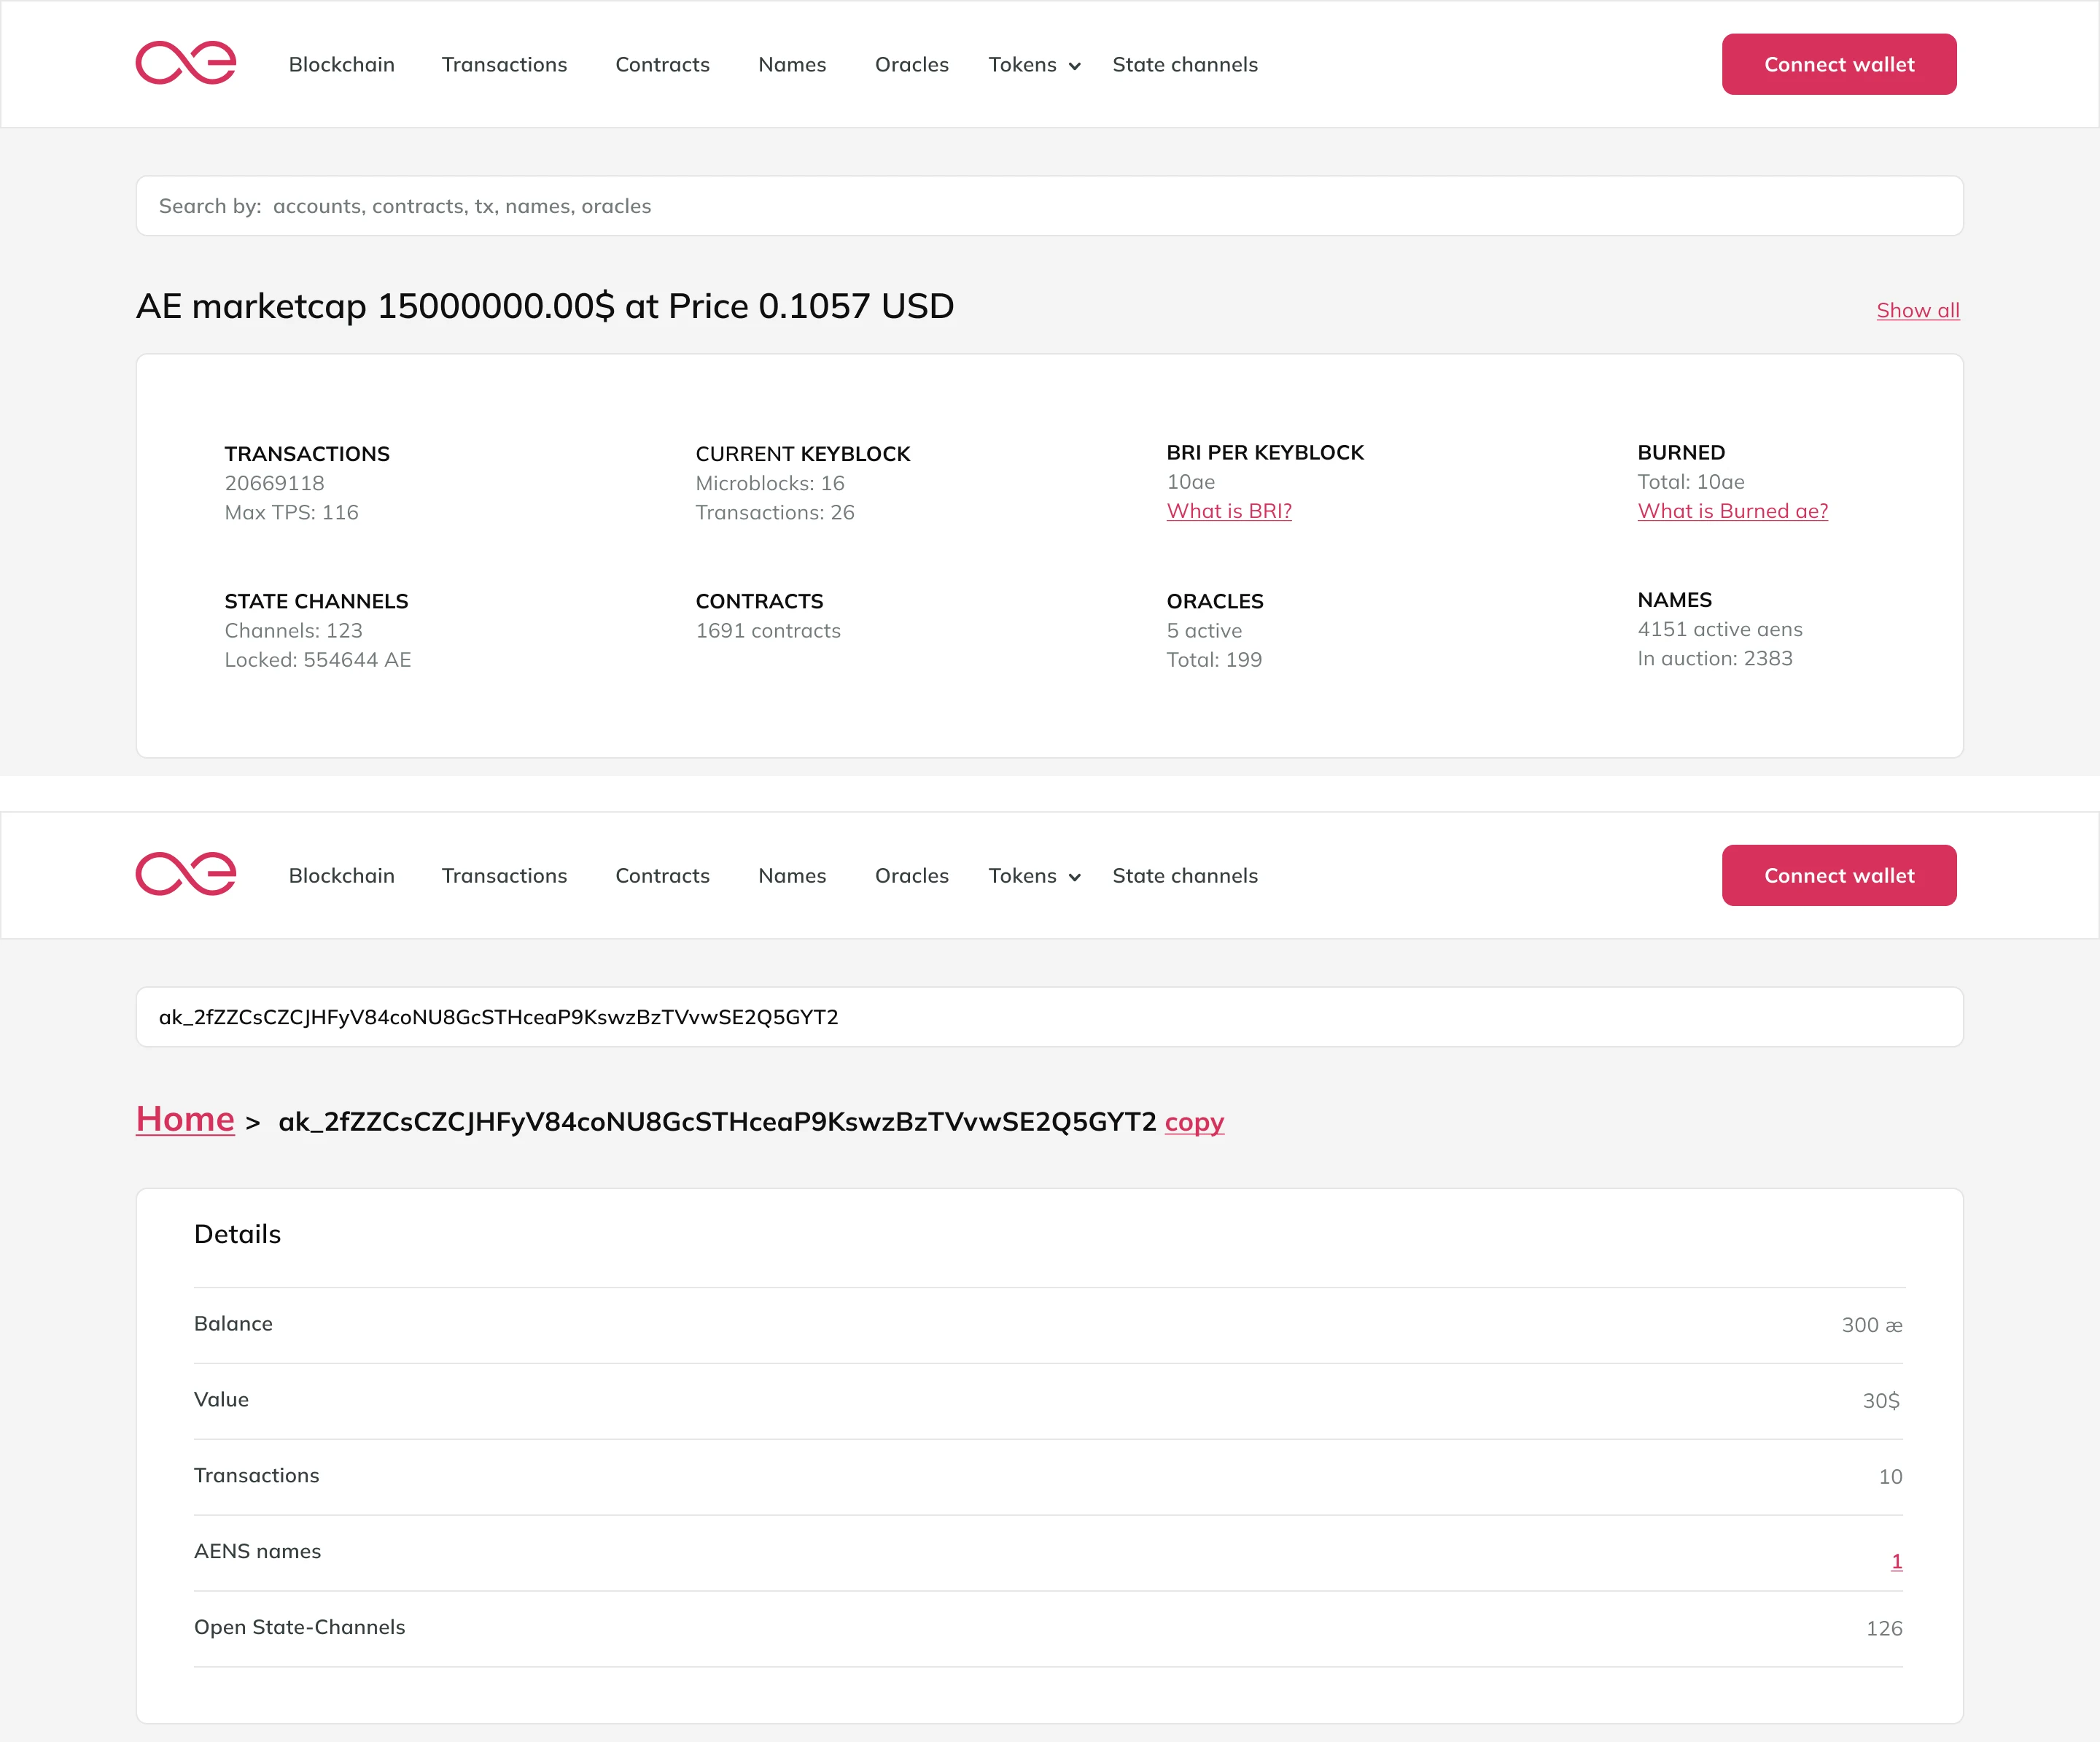Image resolution: width=2100 pixels, height=1742 pixels.
Task: Open Names in the lower navigation
Action: [792, 875]
